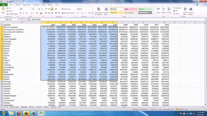Toggle middle align button
Image resolution: width=207 pixels, height=116 pixels.
coord(49,9)
